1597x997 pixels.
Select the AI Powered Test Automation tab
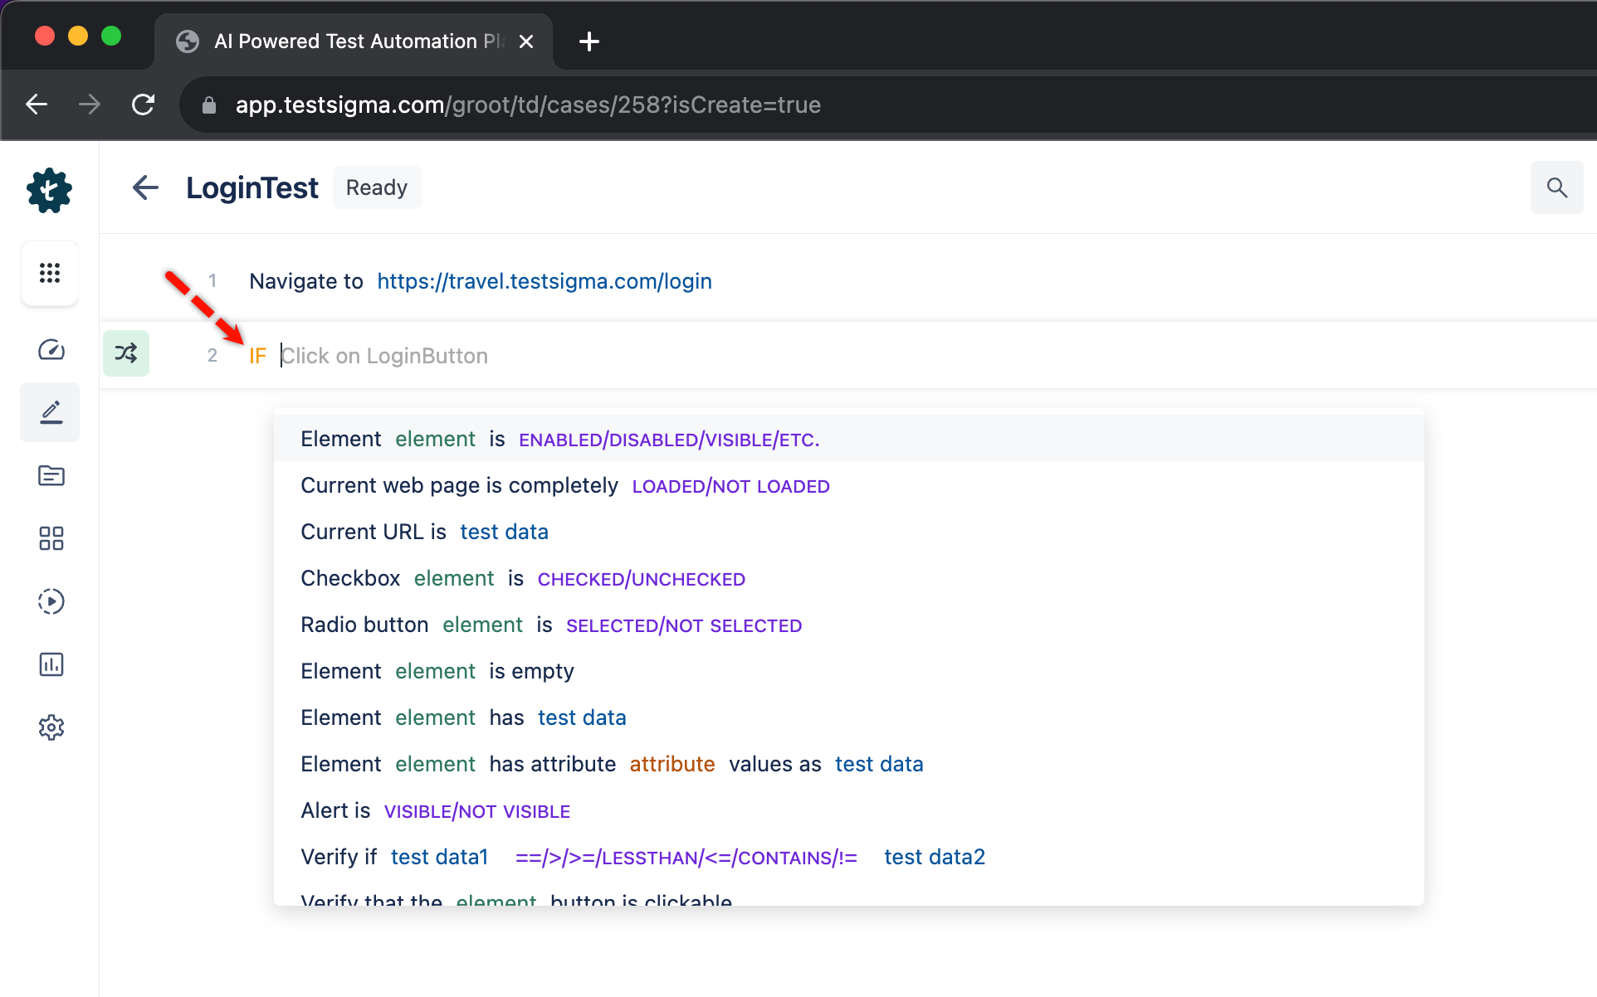[x=353, y=41]
